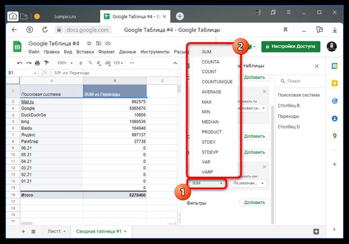Screen dimensions: 349x244
Task: Reload the page in browser
Action: click(45, 30)
